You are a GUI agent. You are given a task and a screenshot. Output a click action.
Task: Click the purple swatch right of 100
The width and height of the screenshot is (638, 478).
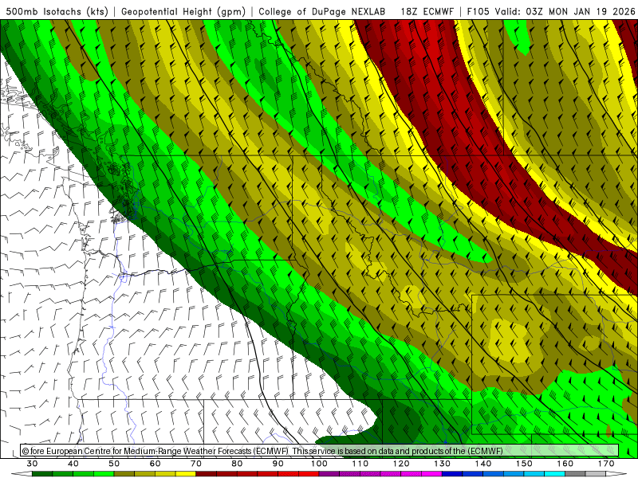(x=329, y=474)
